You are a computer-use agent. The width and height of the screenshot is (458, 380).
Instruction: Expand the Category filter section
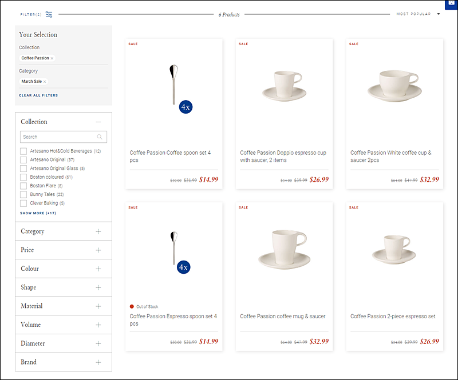click(98, 231)
